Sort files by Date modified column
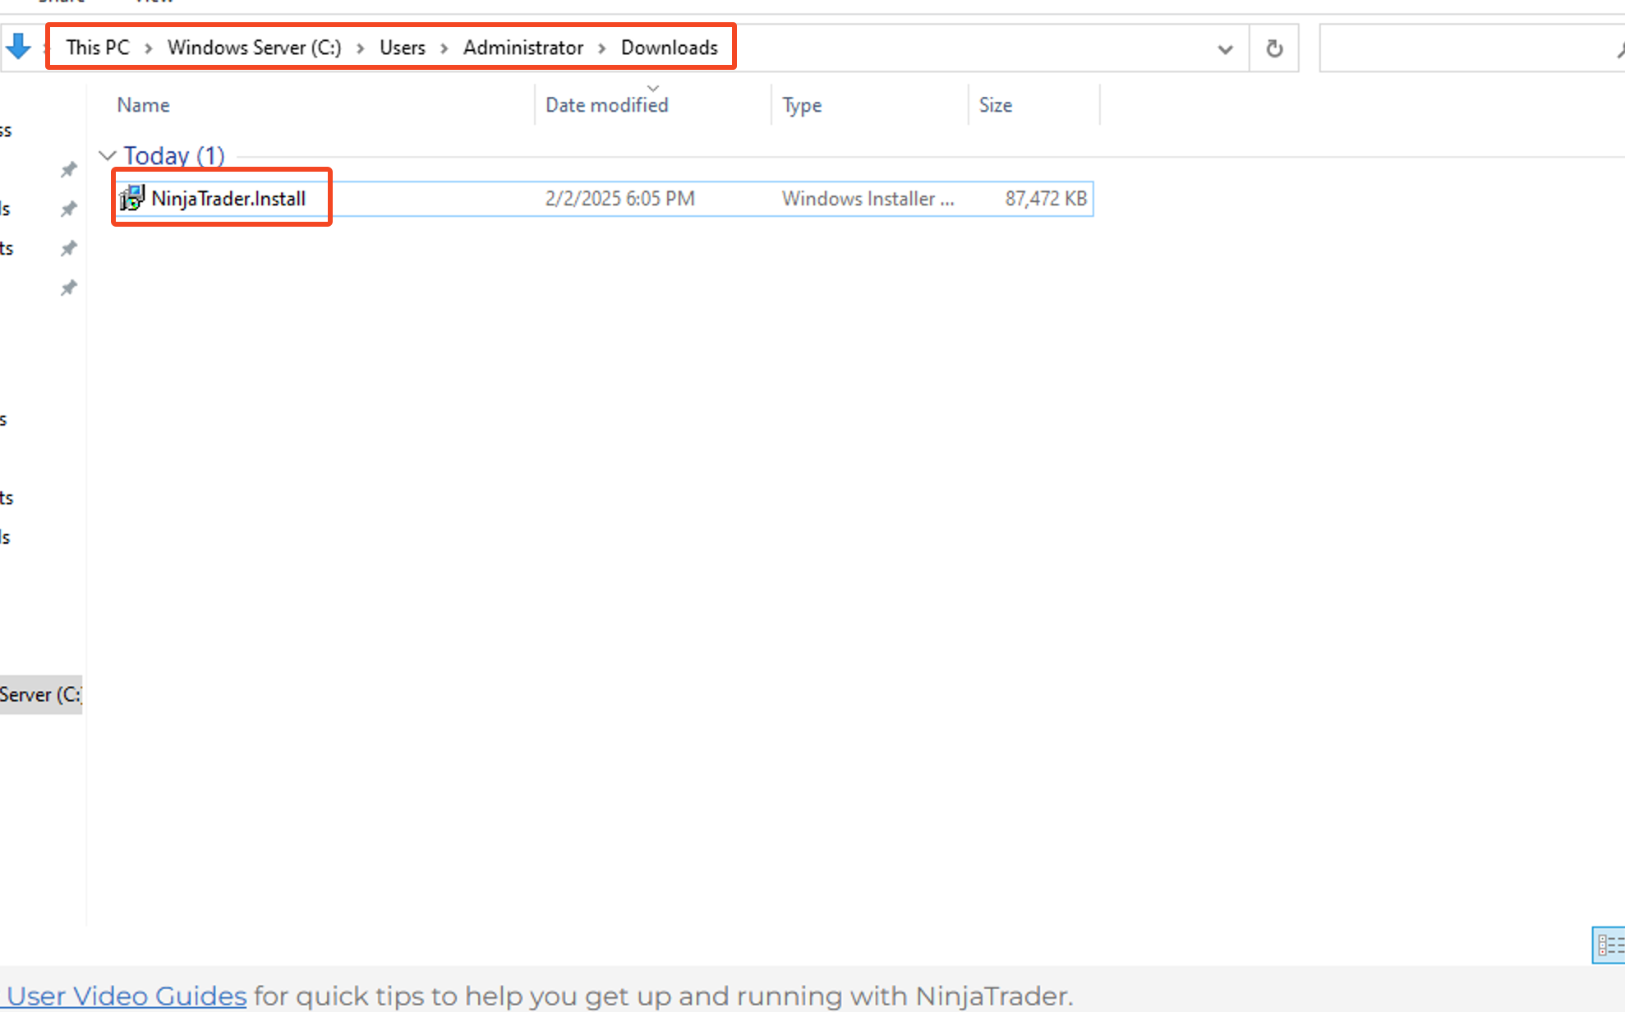Viewport: 1625px width, 1012px height. (x=606, y=105)
